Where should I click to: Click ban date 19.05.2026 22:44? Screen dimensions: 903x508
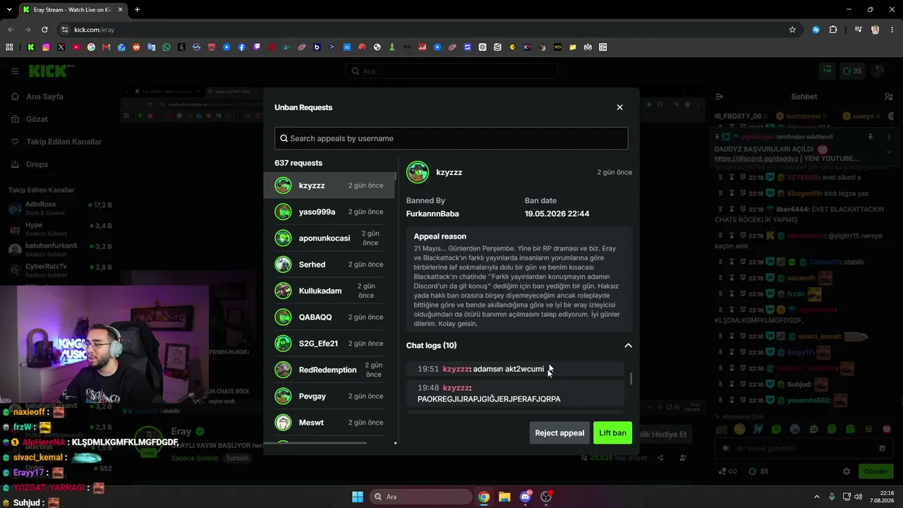pyautogui.click(x=557, y=214)
